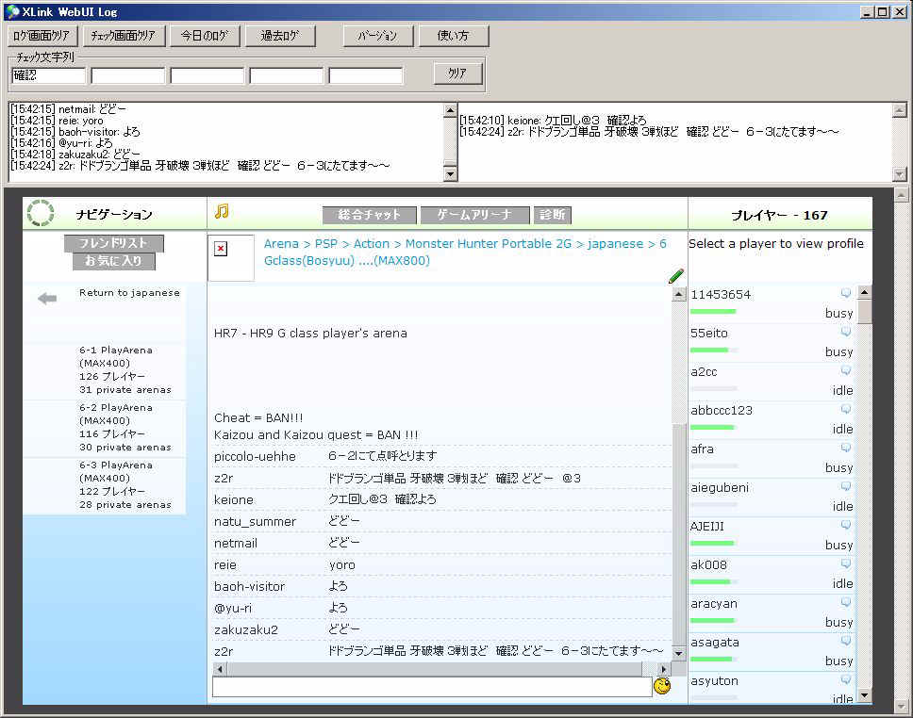Click scroll up arrow of player list
The width and height of the screenshot is (913, 718).
tap(865, 292)
